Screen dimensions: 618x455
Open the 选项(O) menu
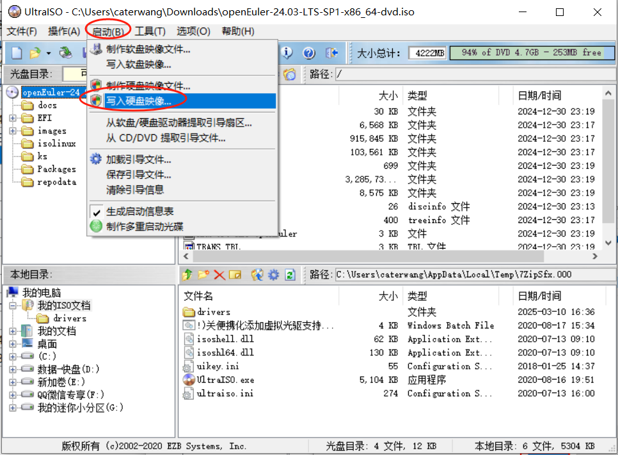point(193,31)
